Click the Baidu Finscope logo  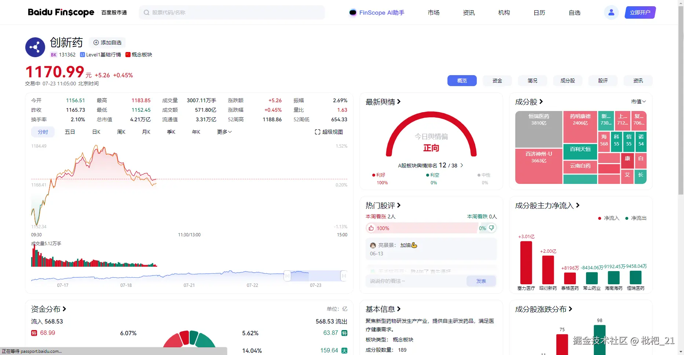tap(61, 12)
